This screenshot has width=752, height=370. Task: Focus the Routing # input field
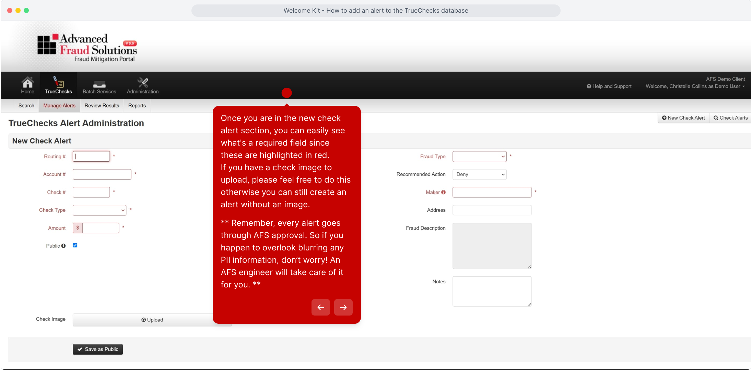(91, 157)
